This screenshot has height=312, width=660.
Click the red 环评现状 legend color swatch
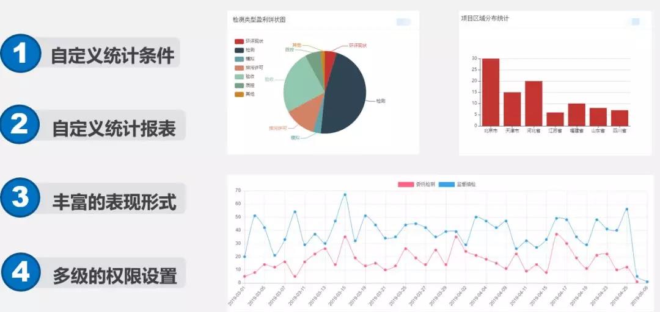[x=239, y=41]
